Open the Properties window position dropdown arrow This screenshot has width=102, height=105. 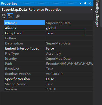pyautogui.click(x=81, y=3)
